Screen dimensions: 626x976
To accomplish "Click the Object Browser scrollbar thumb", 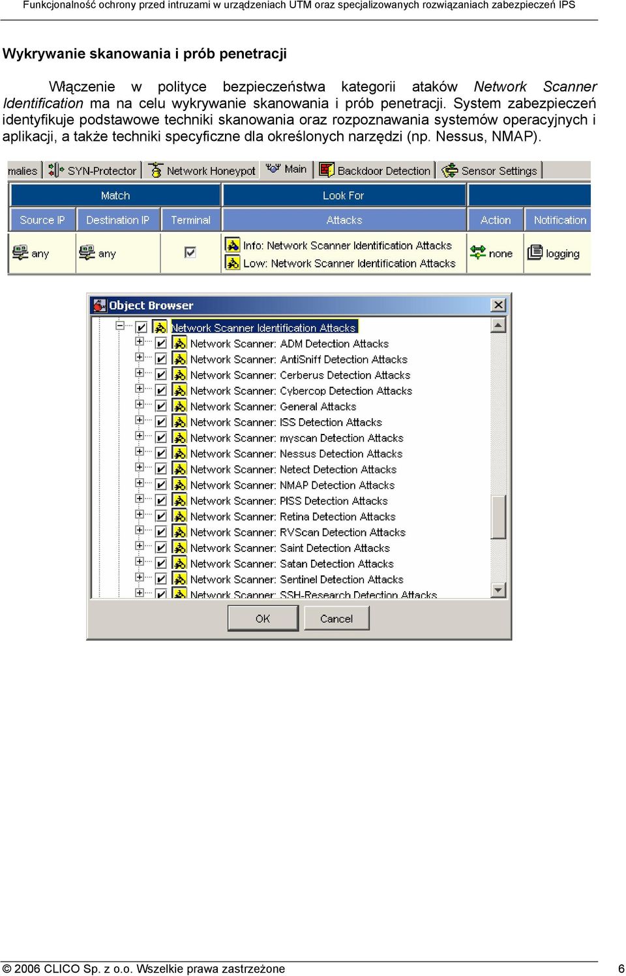I will tap(498, 517).
